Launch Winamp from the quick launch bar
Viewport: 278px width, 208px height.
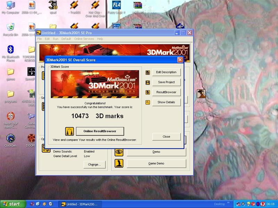click(x=44, y=204)
